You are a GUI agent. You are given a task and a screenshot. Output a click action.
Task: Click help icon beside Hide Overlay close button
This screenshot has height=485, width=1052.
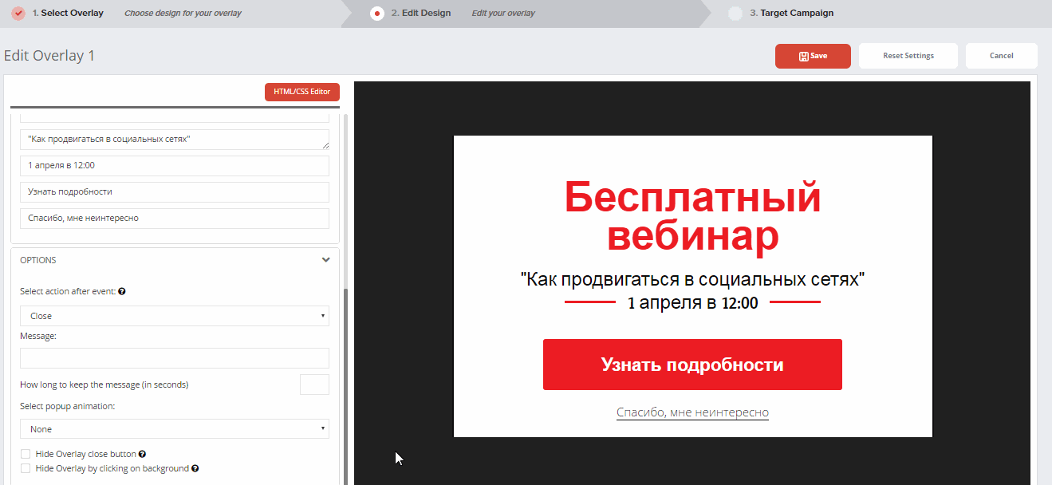(x=142, y=454)
